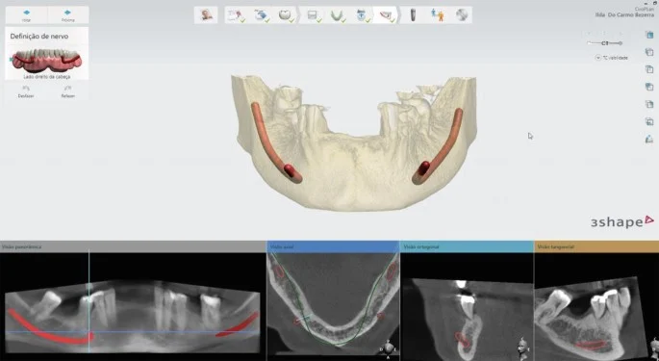Open the implant placement step icon
Viewport: 659px width, 361px height.
click(x=413, y=15)
